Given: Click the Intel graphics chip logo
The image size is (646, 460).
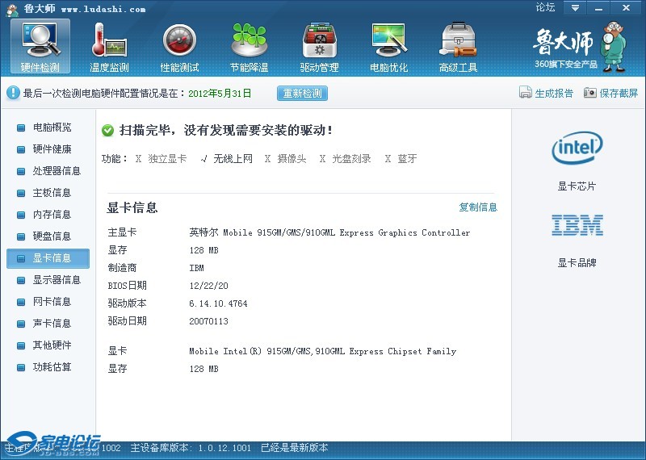Looking at the screenshot, I should click(x=577, y=148).
